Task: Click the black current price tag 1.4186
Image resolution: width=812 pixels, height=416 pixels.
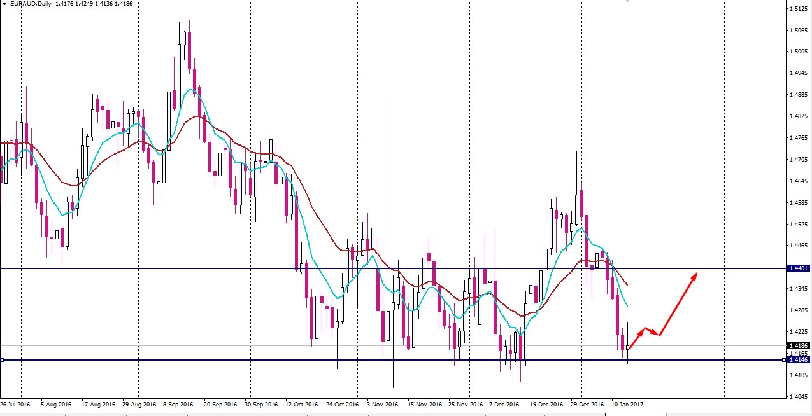Action: tap(798, 346)
